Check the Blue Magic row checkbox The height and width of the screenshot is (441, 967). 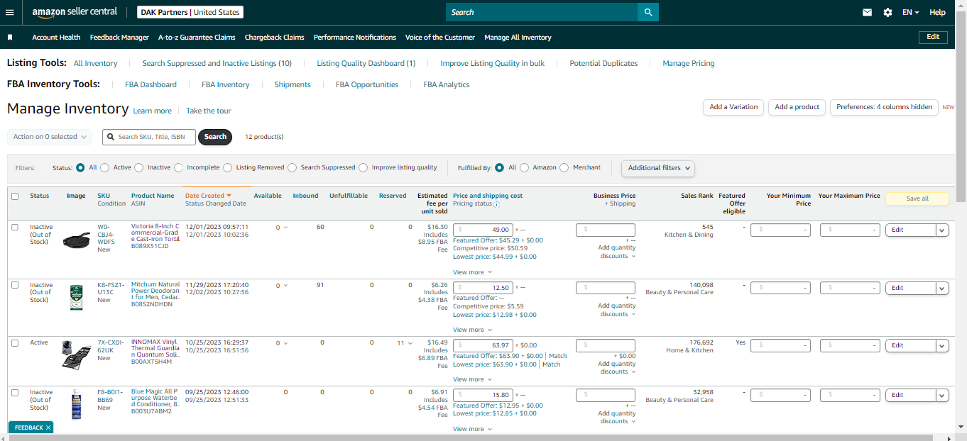(x=15, y=393)
